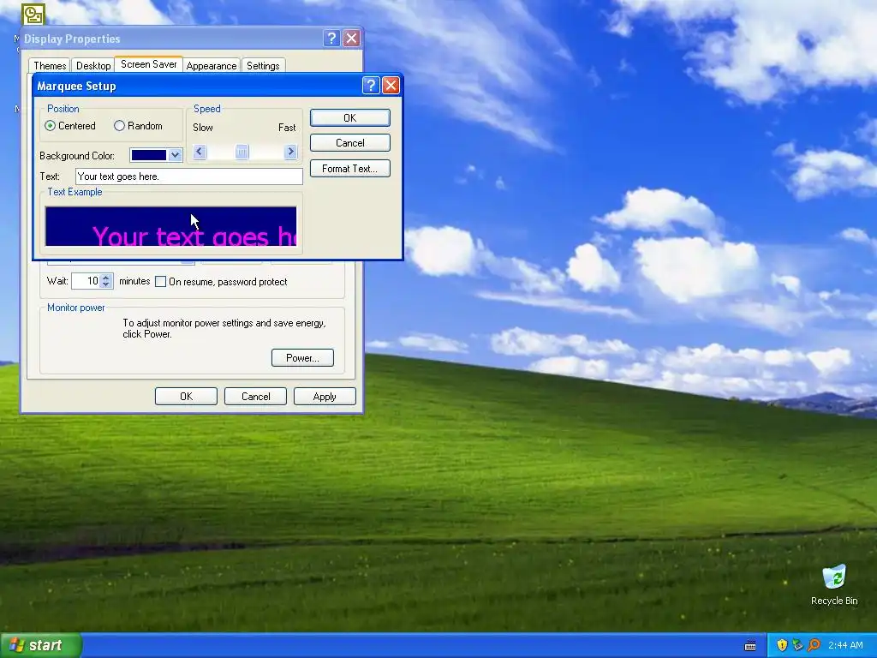The image size is (877, 658).
Task: Click the Text Example preview
Action: point(170,226)
